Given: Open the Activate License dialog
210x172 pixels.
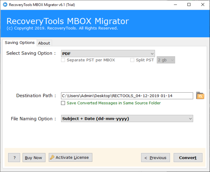Looking at the screenshot, I should pyautogui.click(x=70, y=157).
